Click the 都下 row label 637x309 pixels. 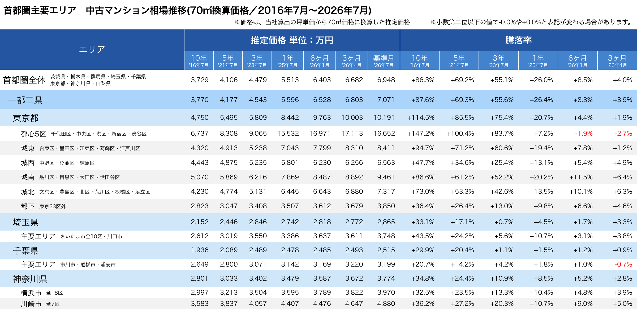[28, 206]
